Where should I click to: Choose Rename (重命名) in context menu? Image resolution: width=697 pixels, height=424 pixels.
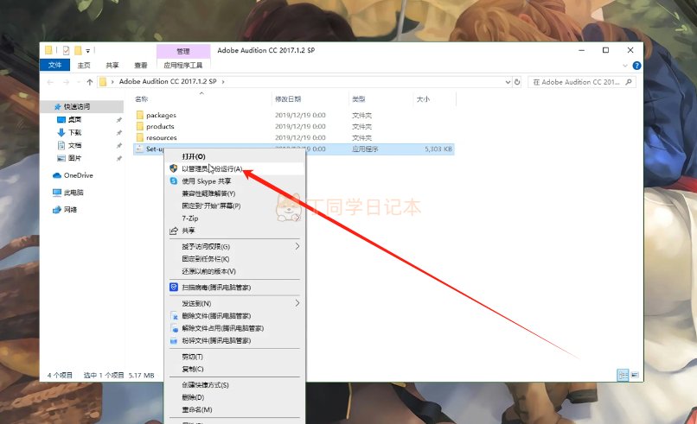tap(196, 410)
